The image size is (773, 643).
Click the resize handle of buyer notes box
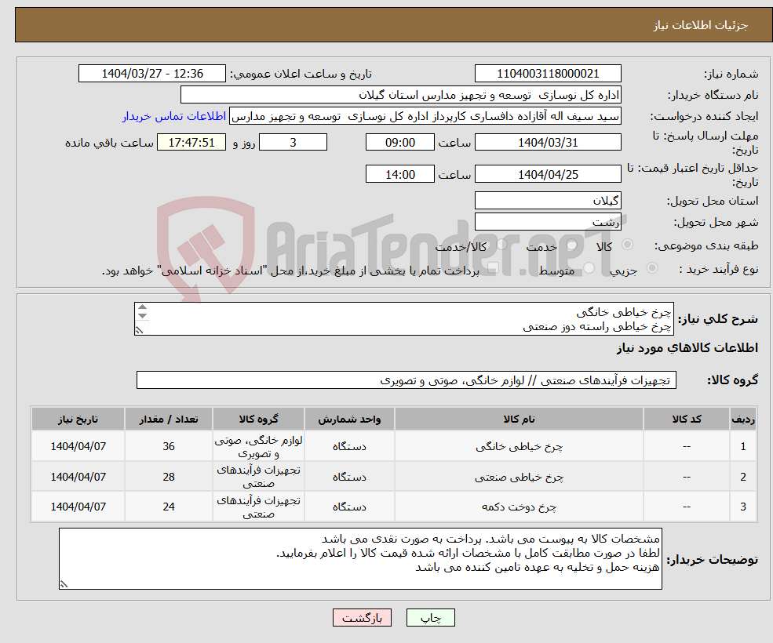click(x=64, y=584)
